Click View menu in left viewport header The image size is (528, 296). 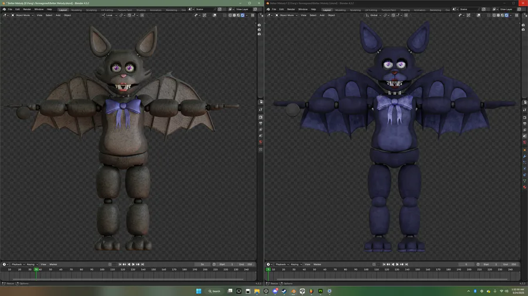pyautogui.click(x=39, y=15)
